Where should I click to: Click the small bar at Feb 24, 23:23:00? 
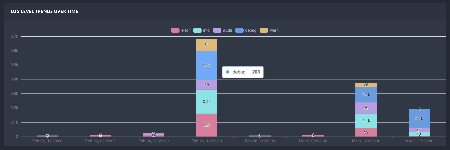coord(154,135)
